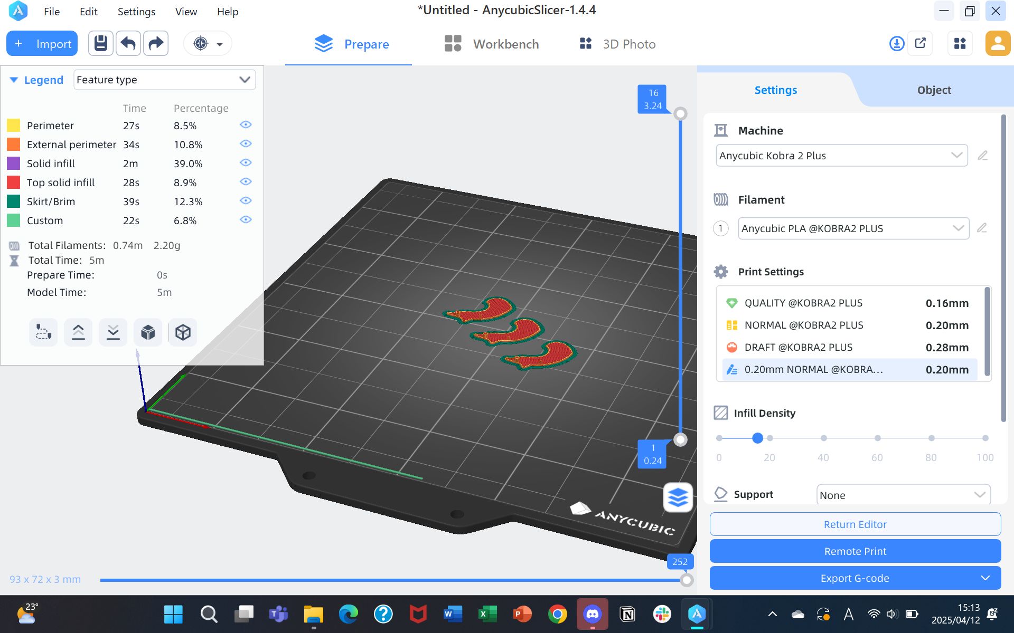Select the solid cube view icon

(x=148, y=332)
